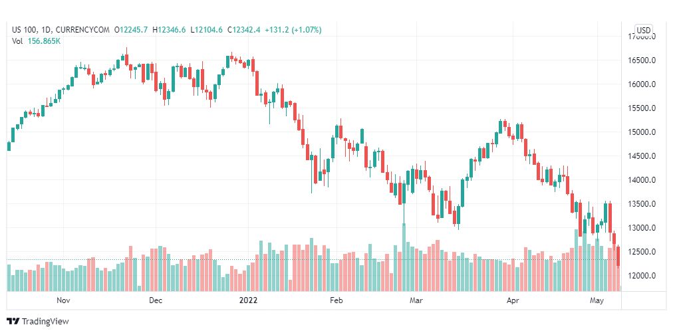
Task: Click the 15000.0 price scale label
Action: (641, 132)
